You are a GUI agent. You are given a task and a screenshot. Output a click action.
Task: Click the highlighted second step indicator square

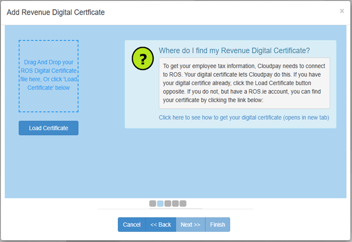coord(160,203)
